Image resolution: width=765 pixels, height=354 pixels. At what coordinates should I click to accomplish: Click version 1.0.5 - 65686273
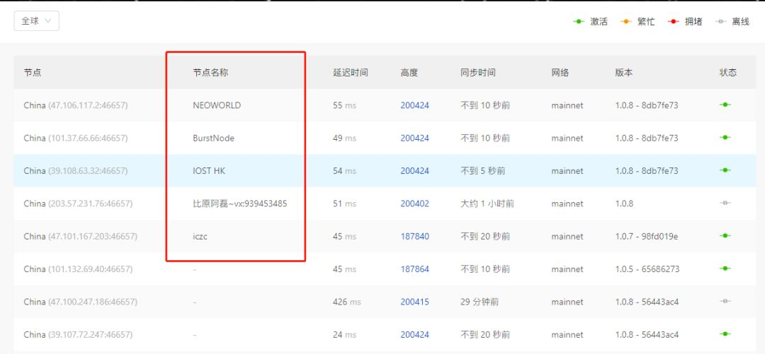coord(647,269)
